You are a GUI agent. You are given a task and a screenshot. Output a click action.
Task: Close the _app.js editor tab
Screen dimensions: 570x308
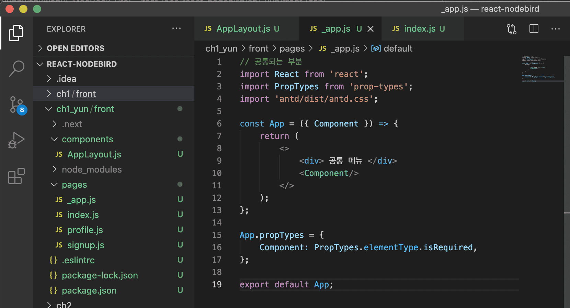pos(370,29)
